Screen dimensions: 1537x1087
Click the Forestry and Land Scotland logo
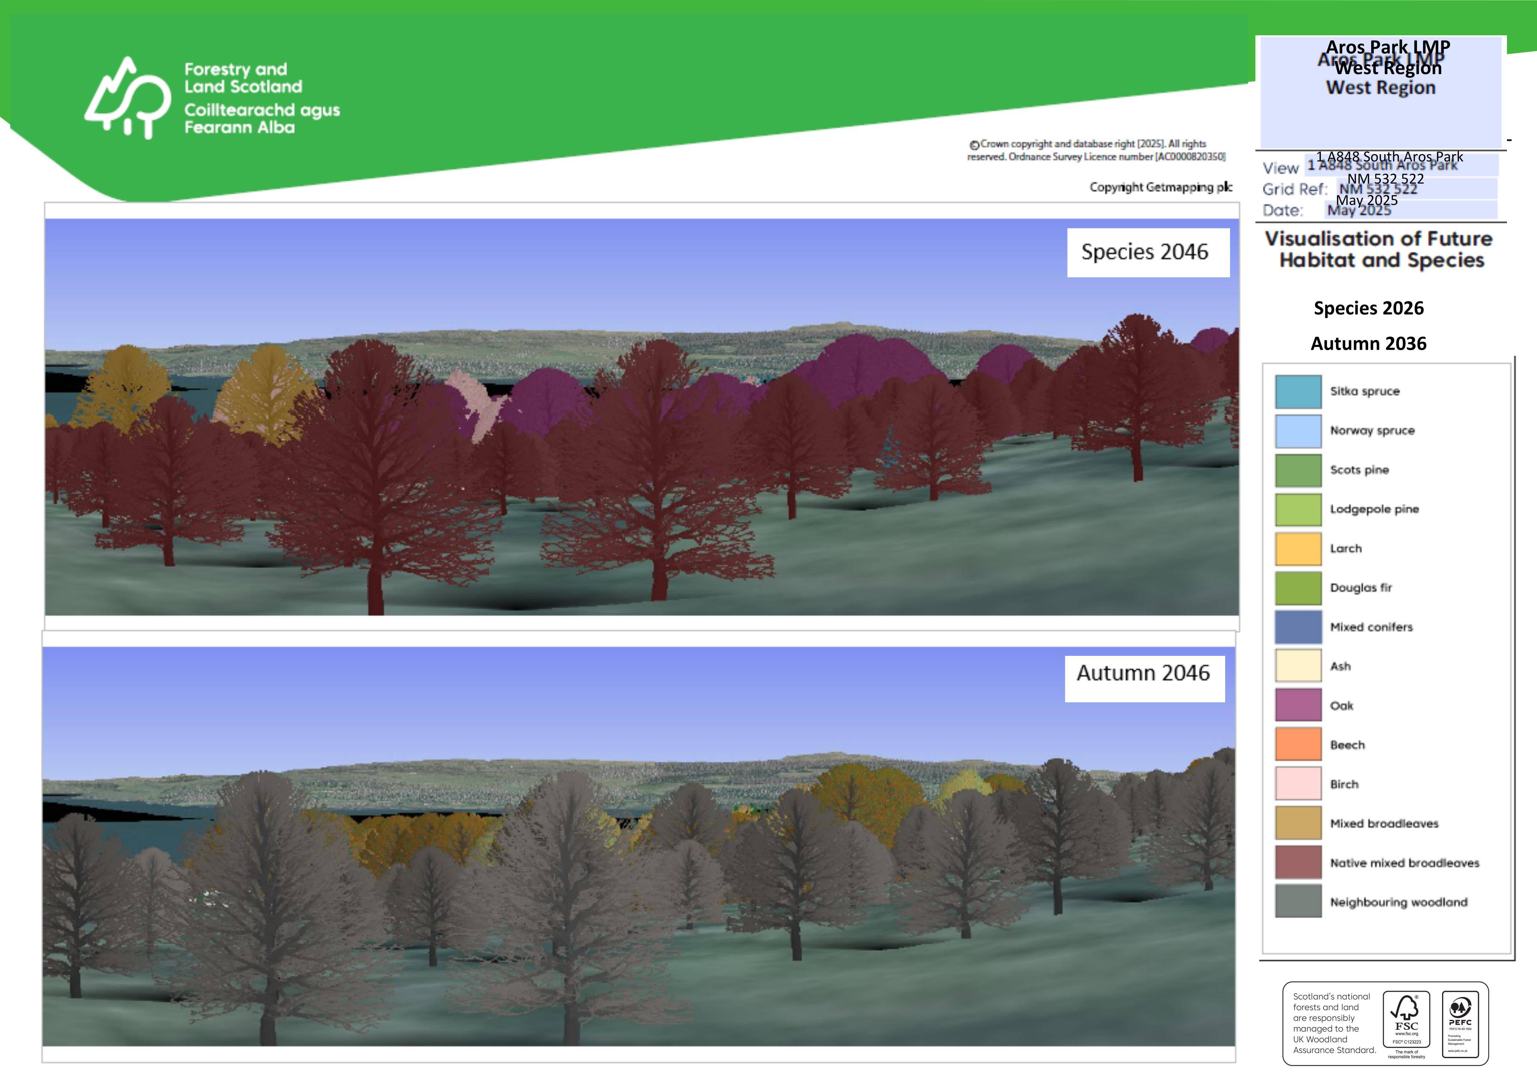[212, 98]
